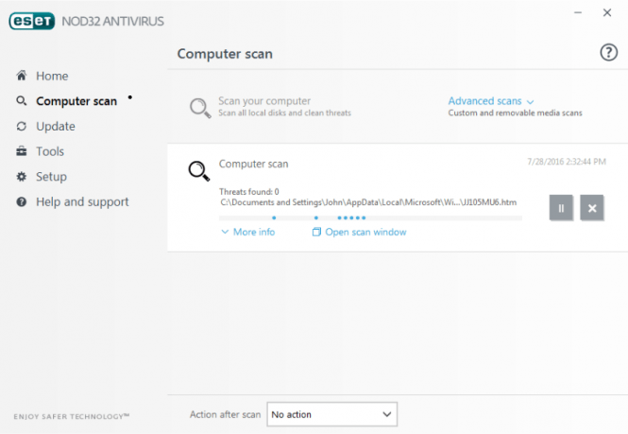Pause the running computer scan
628x434 pixels.
[561, 208]
